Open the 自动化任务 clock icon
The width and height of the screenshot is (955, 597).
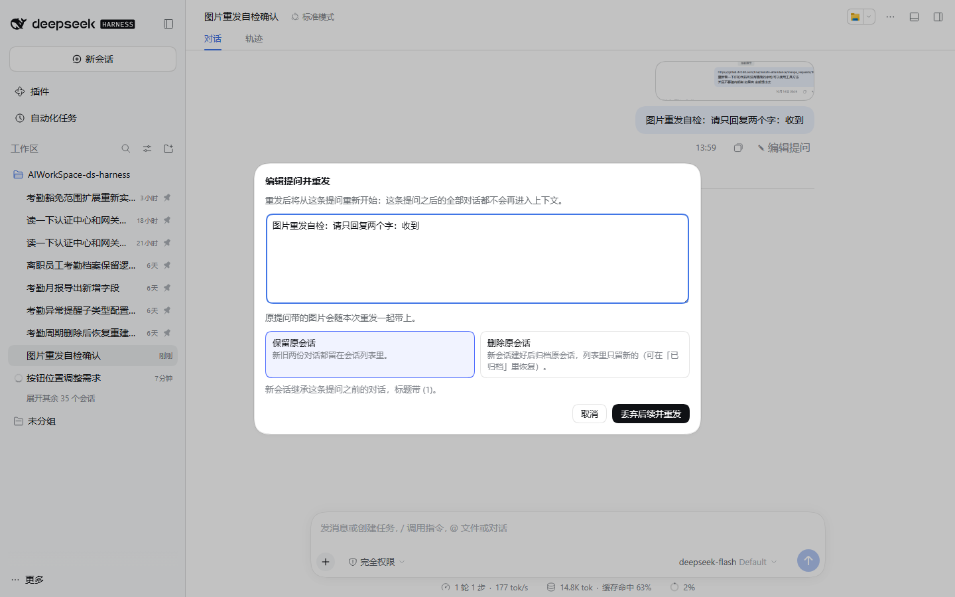[20, 118]
